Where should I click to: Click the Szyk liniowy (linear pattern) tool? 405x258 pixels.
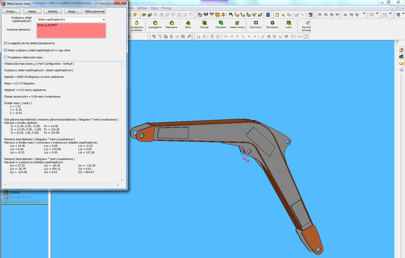click(x=256, y=25)
